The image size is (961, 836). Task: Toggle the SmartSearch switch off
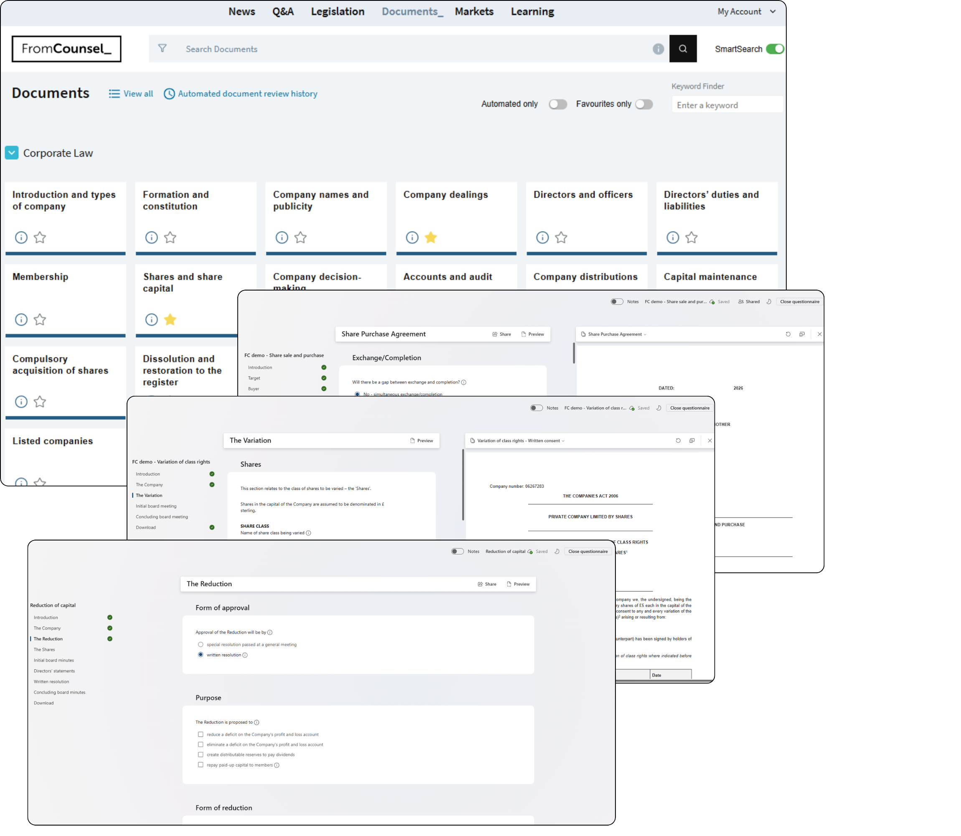coord(775,49)
